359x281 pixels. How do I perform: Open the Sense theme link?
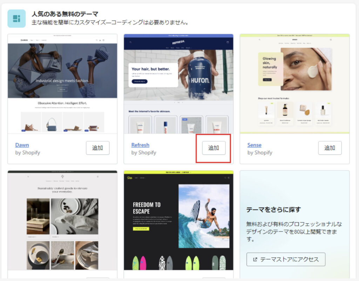coord(254,145)
